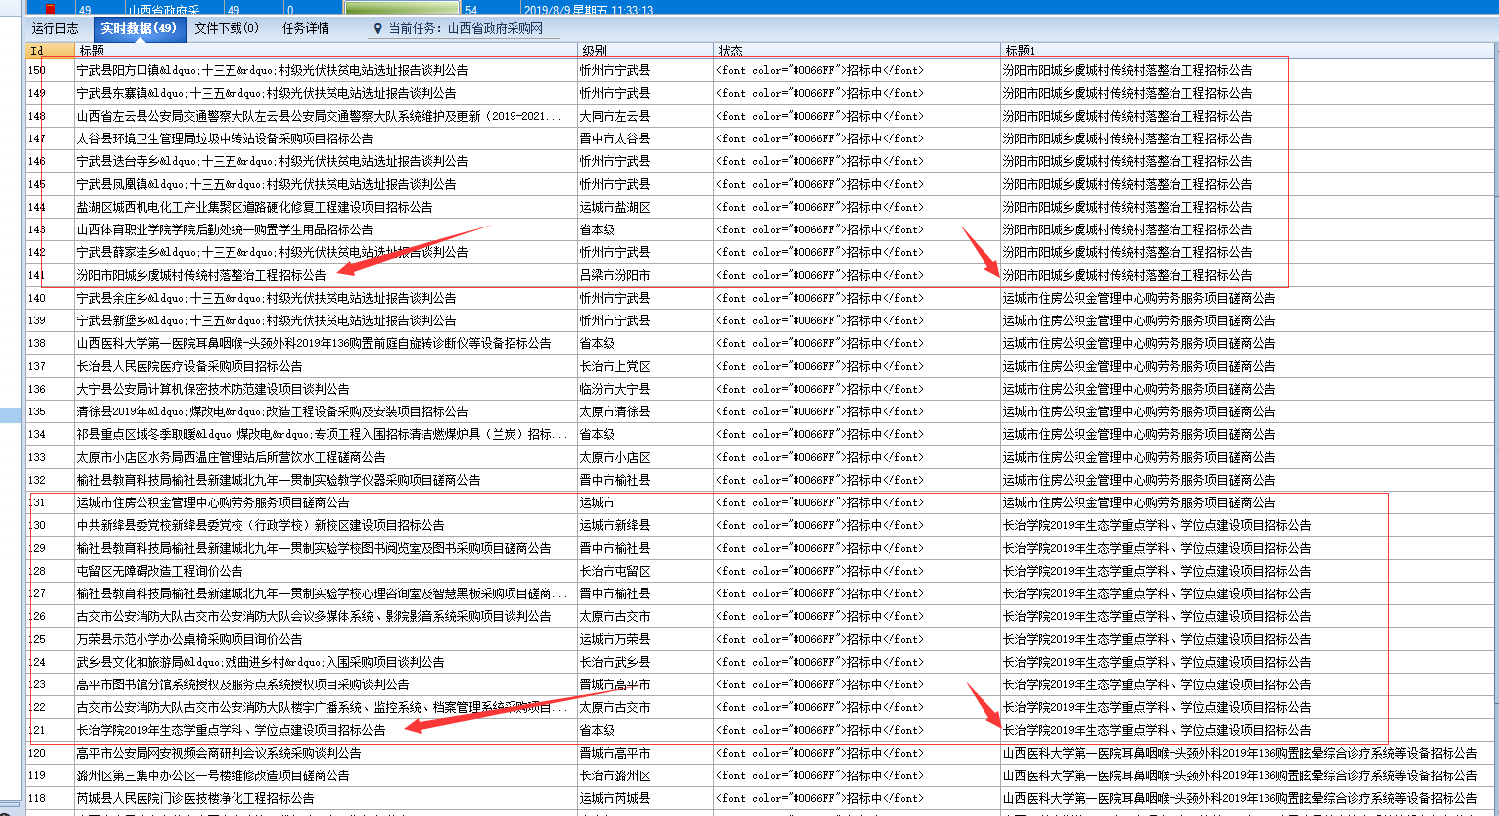
Task: Click the 潞州区第三集中办公区一号楼维修改造项目 cell
Action: [x=327, y=775]
